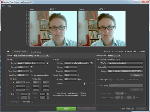The image size is (150, 112).
Task: Open Input preview zoom 100% dropdown
Action: pos(53,9)
